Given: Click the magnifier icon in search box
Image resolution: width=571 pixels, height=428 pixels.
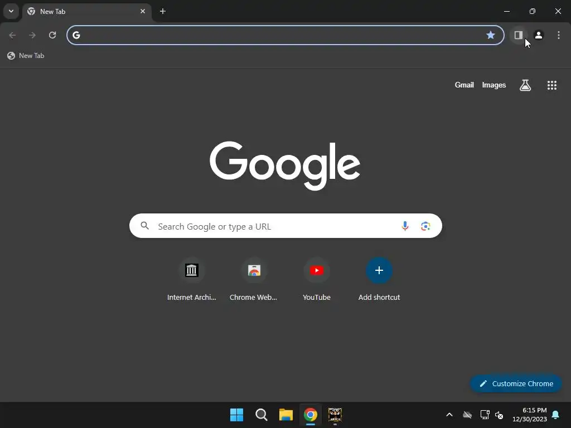Looking at the screenshot, I should click(x=145, y=226).
